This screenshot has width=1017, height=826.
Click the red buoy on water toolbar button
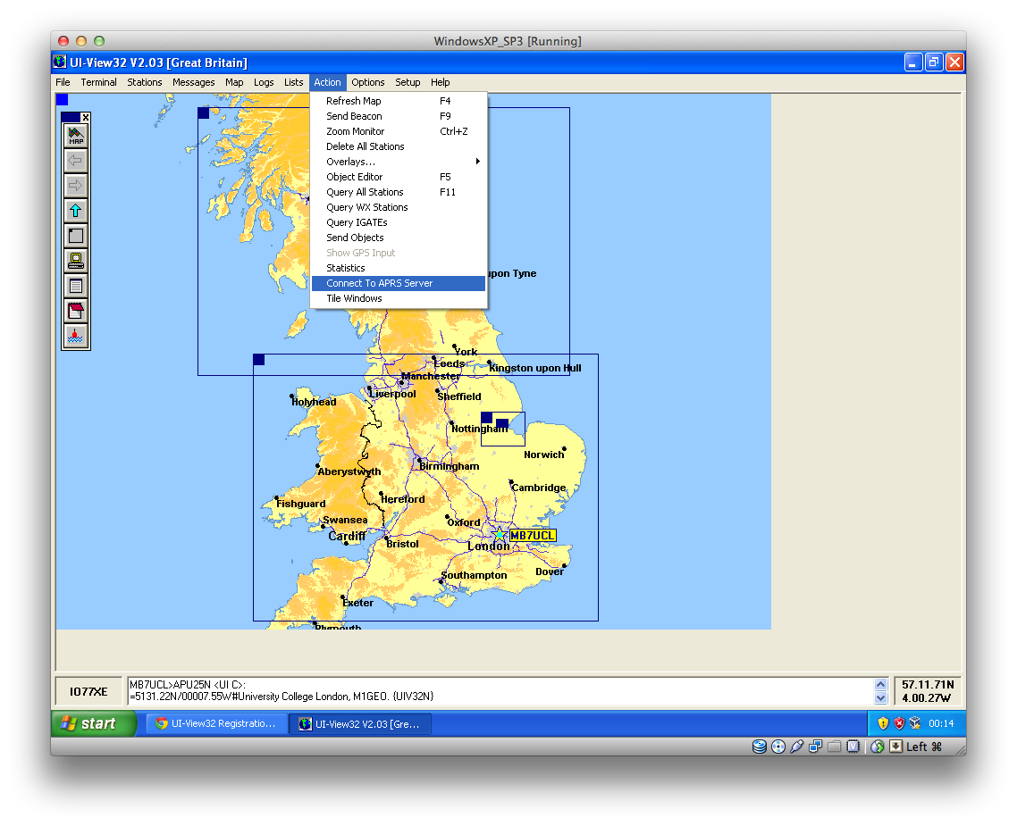[x=76, y=336]
